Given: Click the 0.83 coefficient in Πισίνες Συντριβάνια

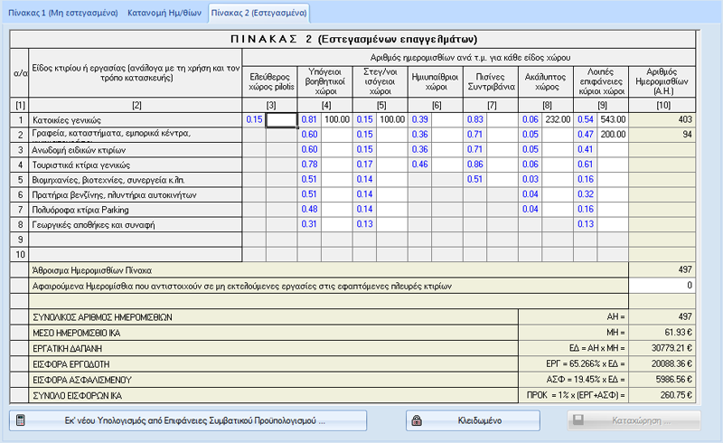Looking at the screenshot, I should point(475,119).
